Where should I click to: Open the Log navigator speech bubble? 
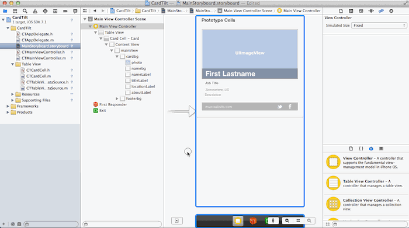click(75, 11)
